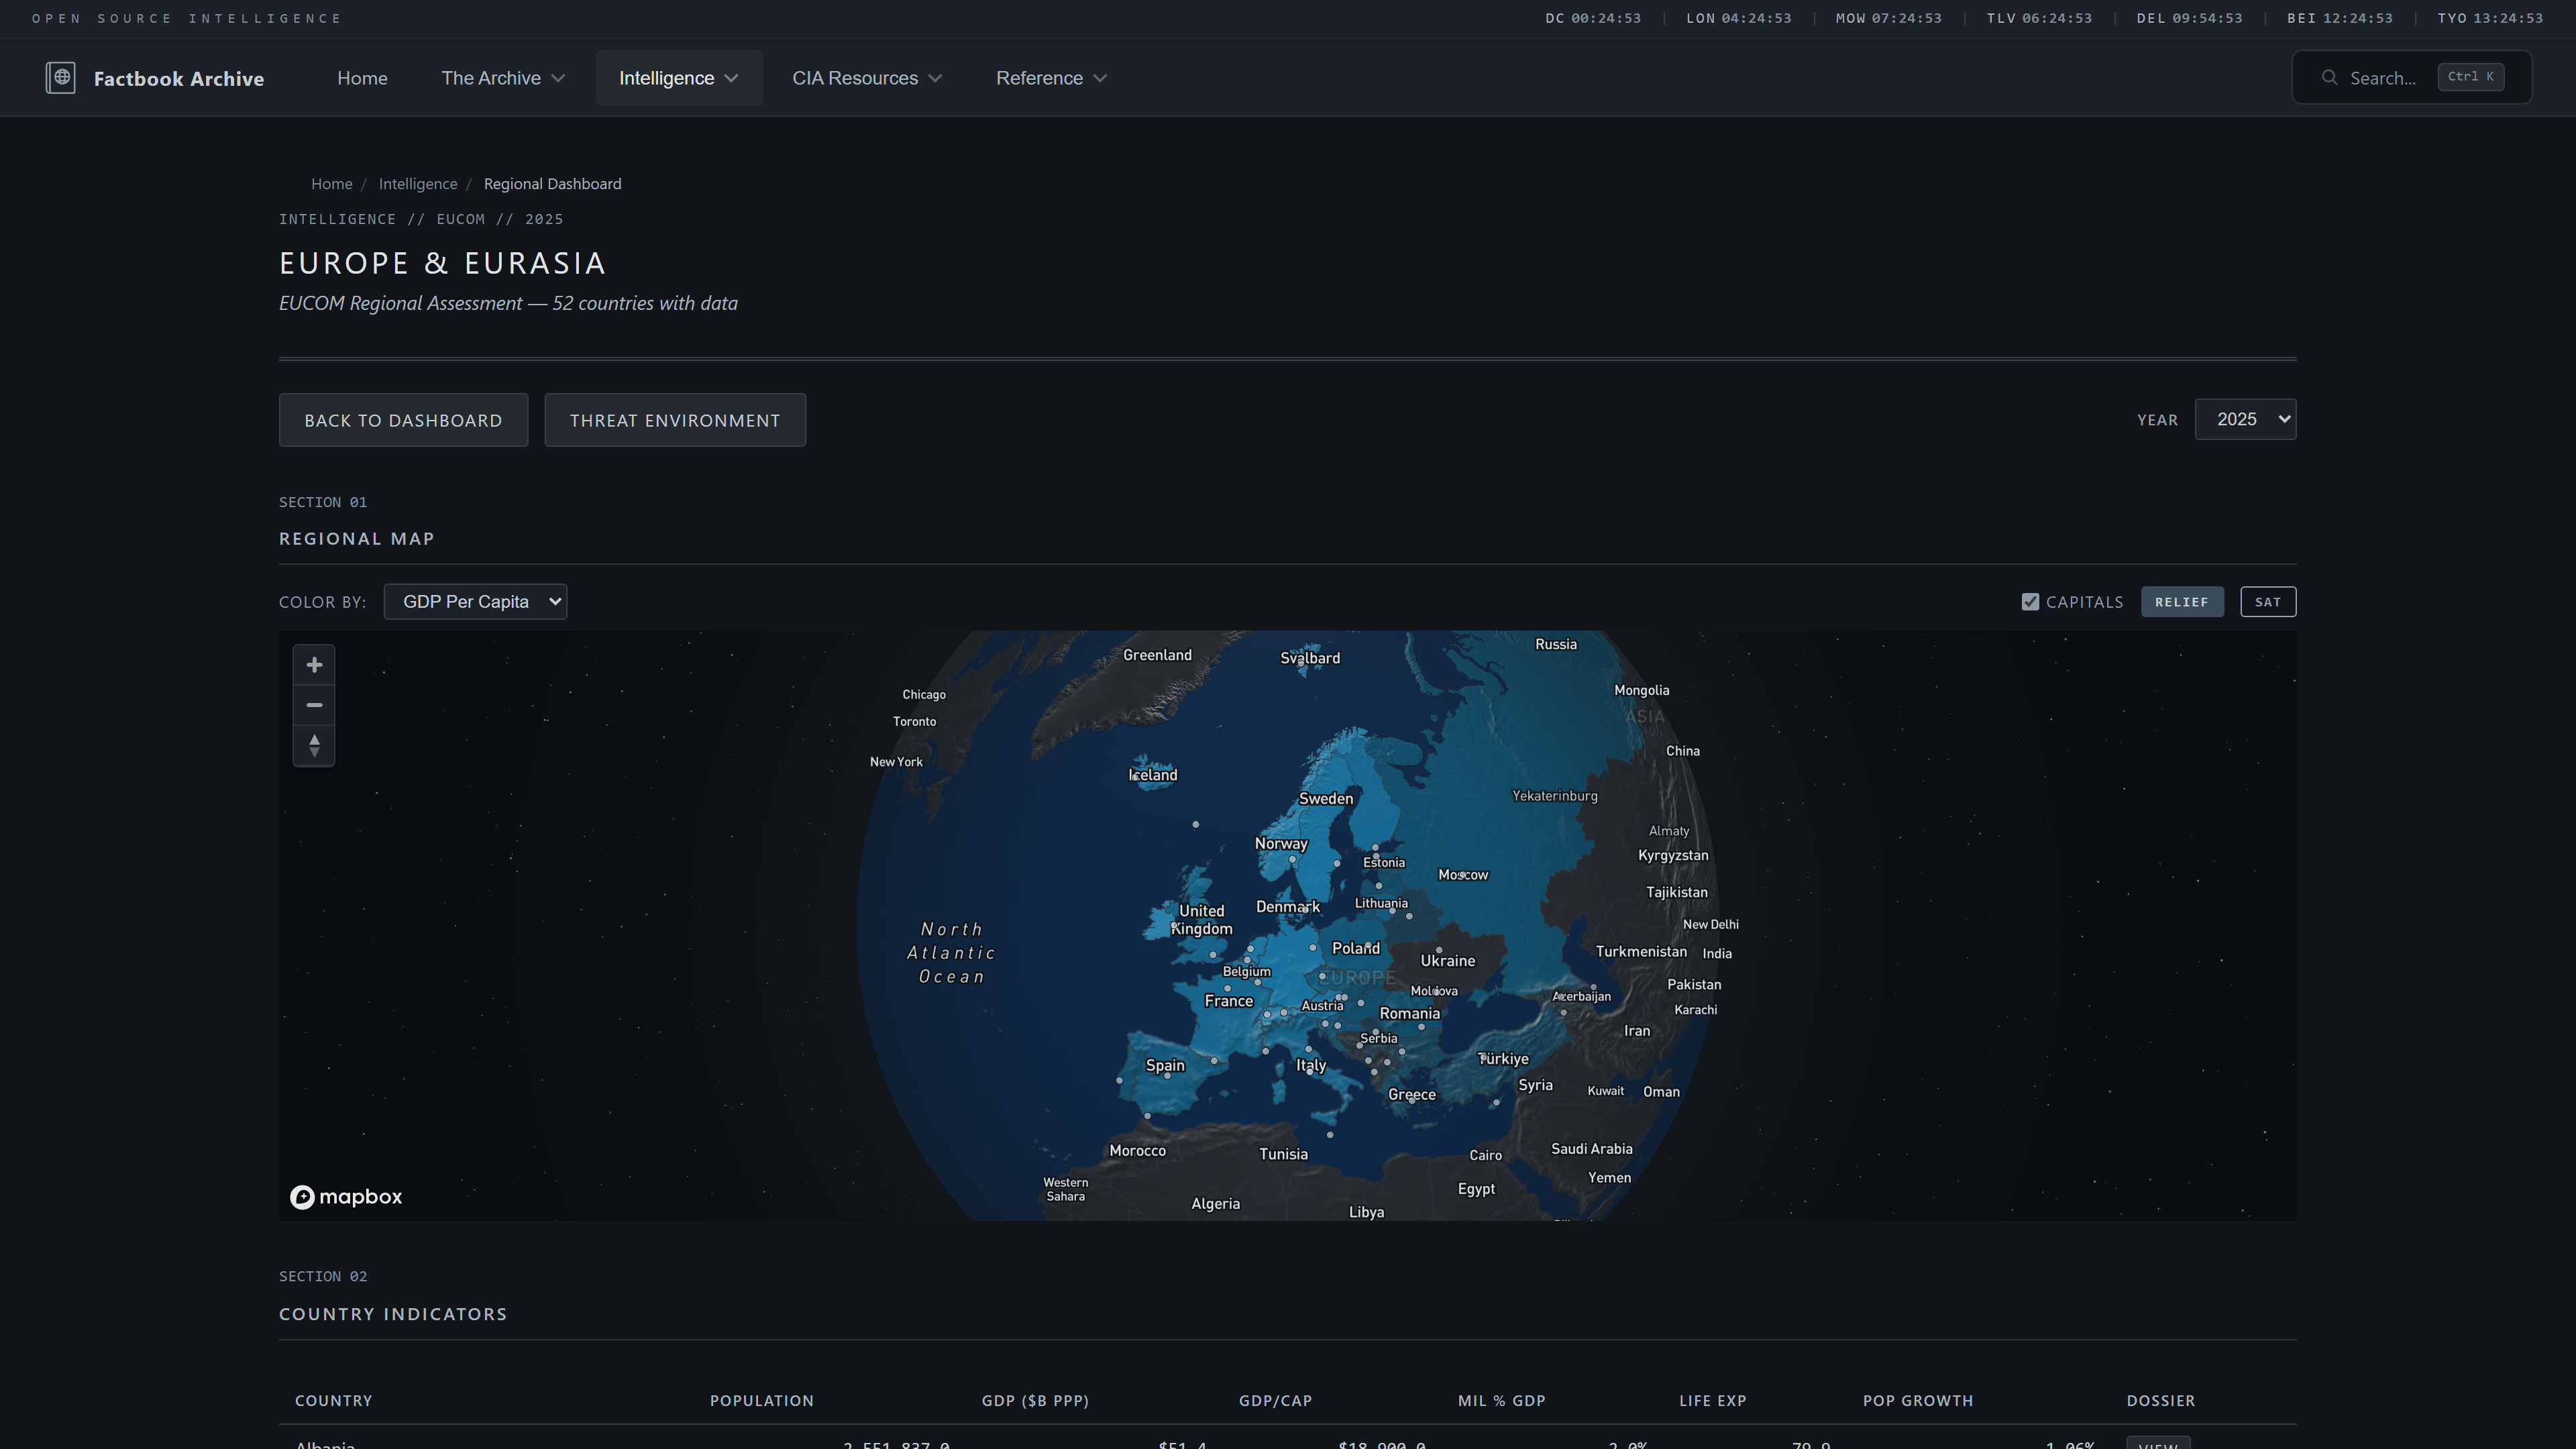2576x1449 pixels.
Task: Open the CIA Resources menu
Action: tap(866, 78)
